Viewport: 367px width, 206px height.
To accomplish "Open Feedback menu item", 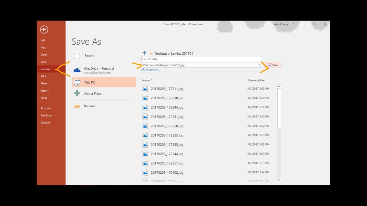I will pos(46,115).
